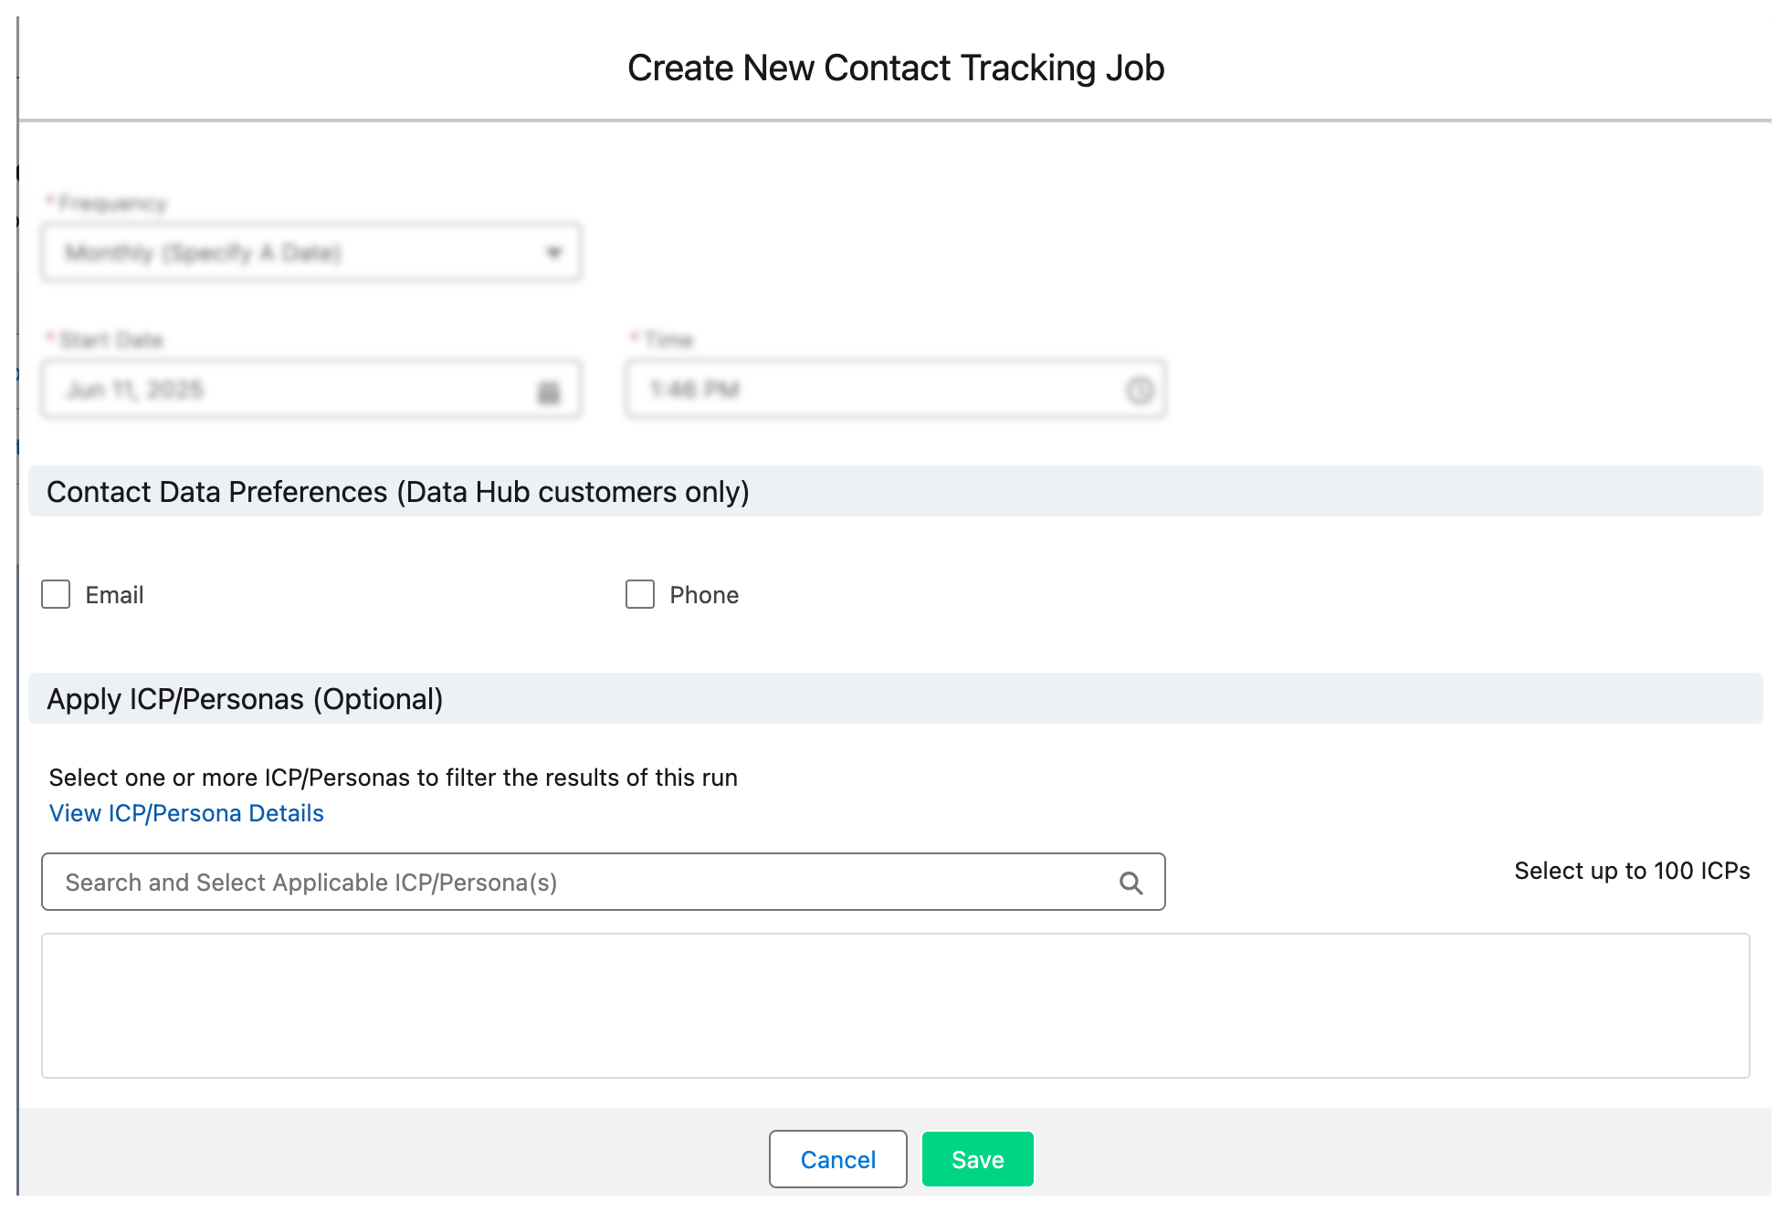The image size is (1788, 1212).
Task: Click the calendar icon in Start Date
Action: 548,392
